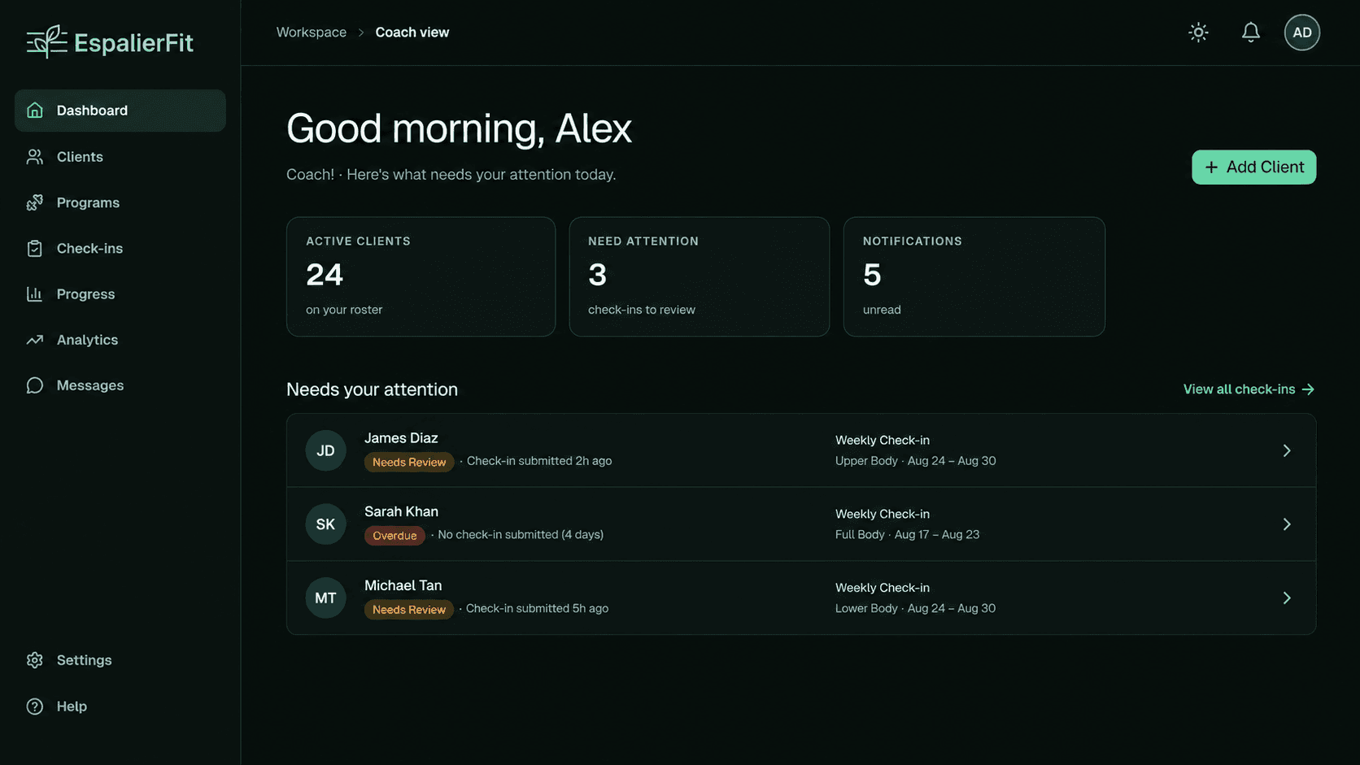Click the Settings gear icon
Screen dimensions: 1360x765
34,660
